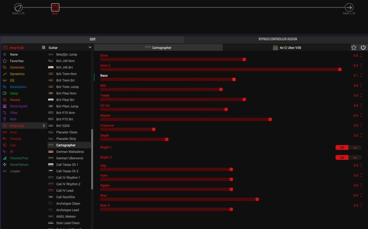Click the guitar input block in signal chain
This screenshot has height=229, width=368.
pos(18,7)
